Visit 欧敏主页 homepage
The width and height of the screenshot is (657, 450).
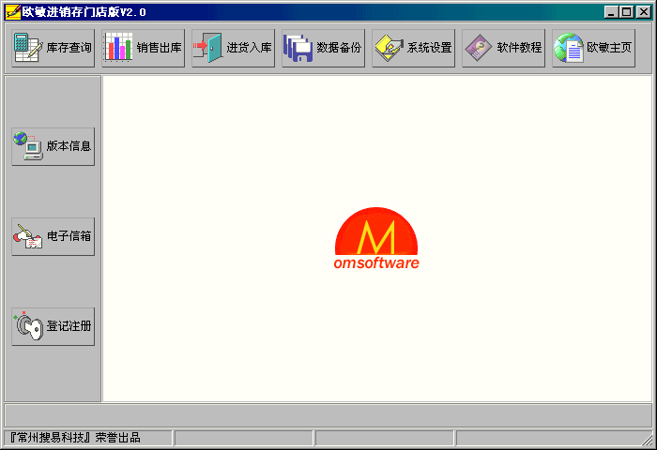[594, 48]
